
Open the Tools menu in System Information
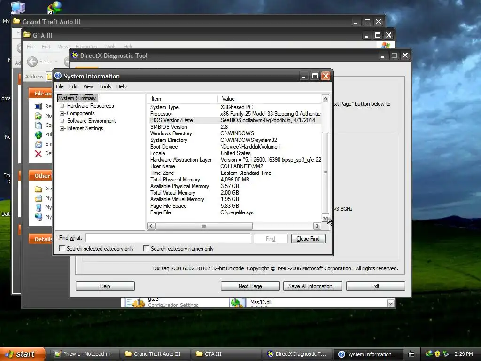(105, 86)
